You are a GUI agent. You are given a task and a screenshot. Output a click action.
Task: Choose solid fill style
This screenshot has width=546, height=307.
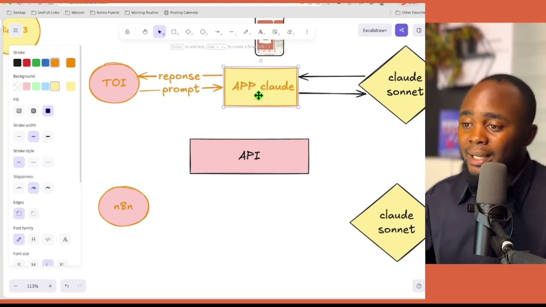[x=48, y=111]
